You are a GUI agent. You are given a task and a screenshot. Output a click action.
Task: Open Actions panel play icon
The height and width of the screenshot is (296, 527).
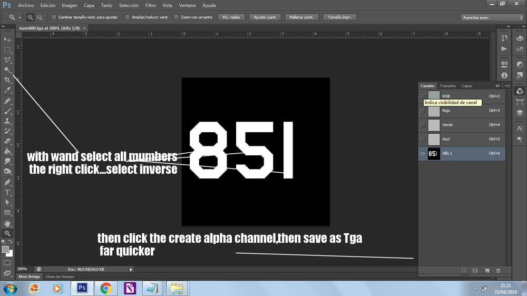coord(504,48)
